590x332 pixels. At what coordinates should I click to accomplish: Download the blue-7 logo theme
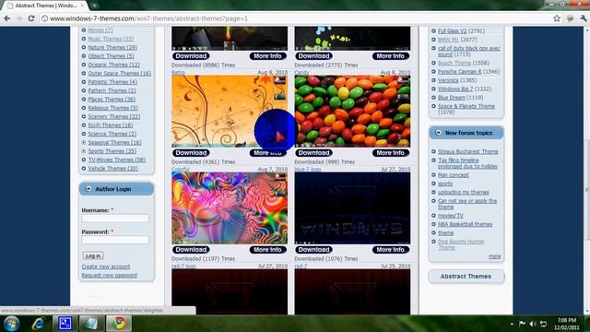[x=313, y=250]
